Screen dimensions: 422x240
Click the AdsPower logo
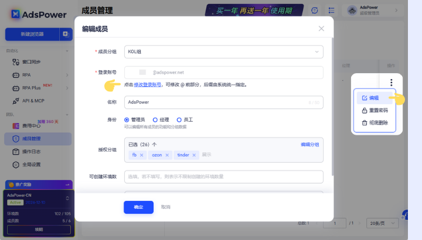point(39,14)
